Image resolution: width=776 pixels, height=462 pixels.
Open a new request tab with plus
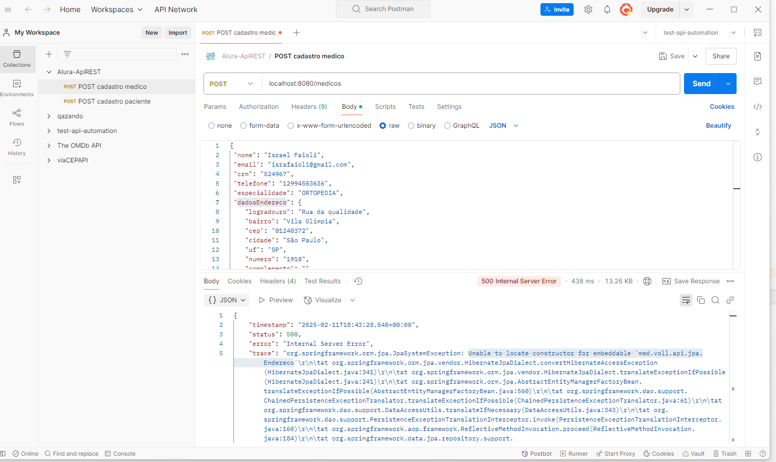click(x=297, y=33)
